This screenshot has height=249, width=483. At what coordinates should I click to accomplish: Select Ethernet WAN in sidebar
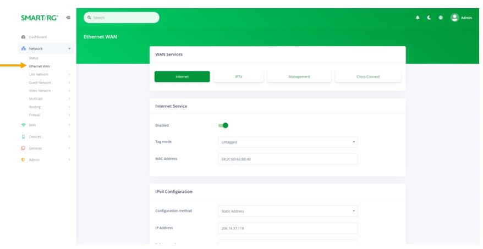coord(40,66)
